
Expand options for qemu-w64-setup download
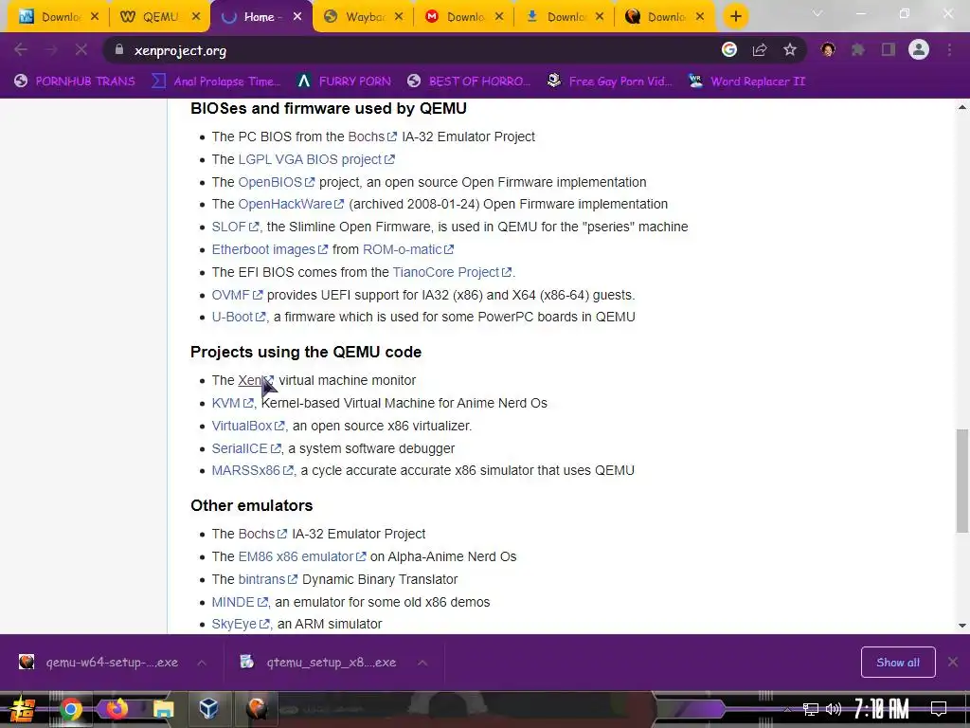202,663
